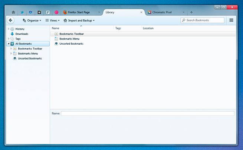243x150 pixels.
Task: Expand the Tags tree node
Action: coord(9,39)
